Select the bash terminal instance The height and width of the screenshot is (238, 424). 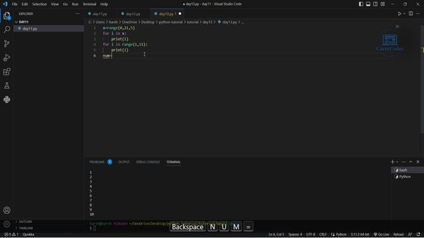point(407,170)
